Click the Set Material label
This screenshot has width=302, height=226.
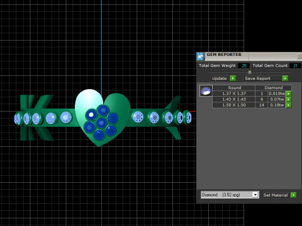point(276,195)
